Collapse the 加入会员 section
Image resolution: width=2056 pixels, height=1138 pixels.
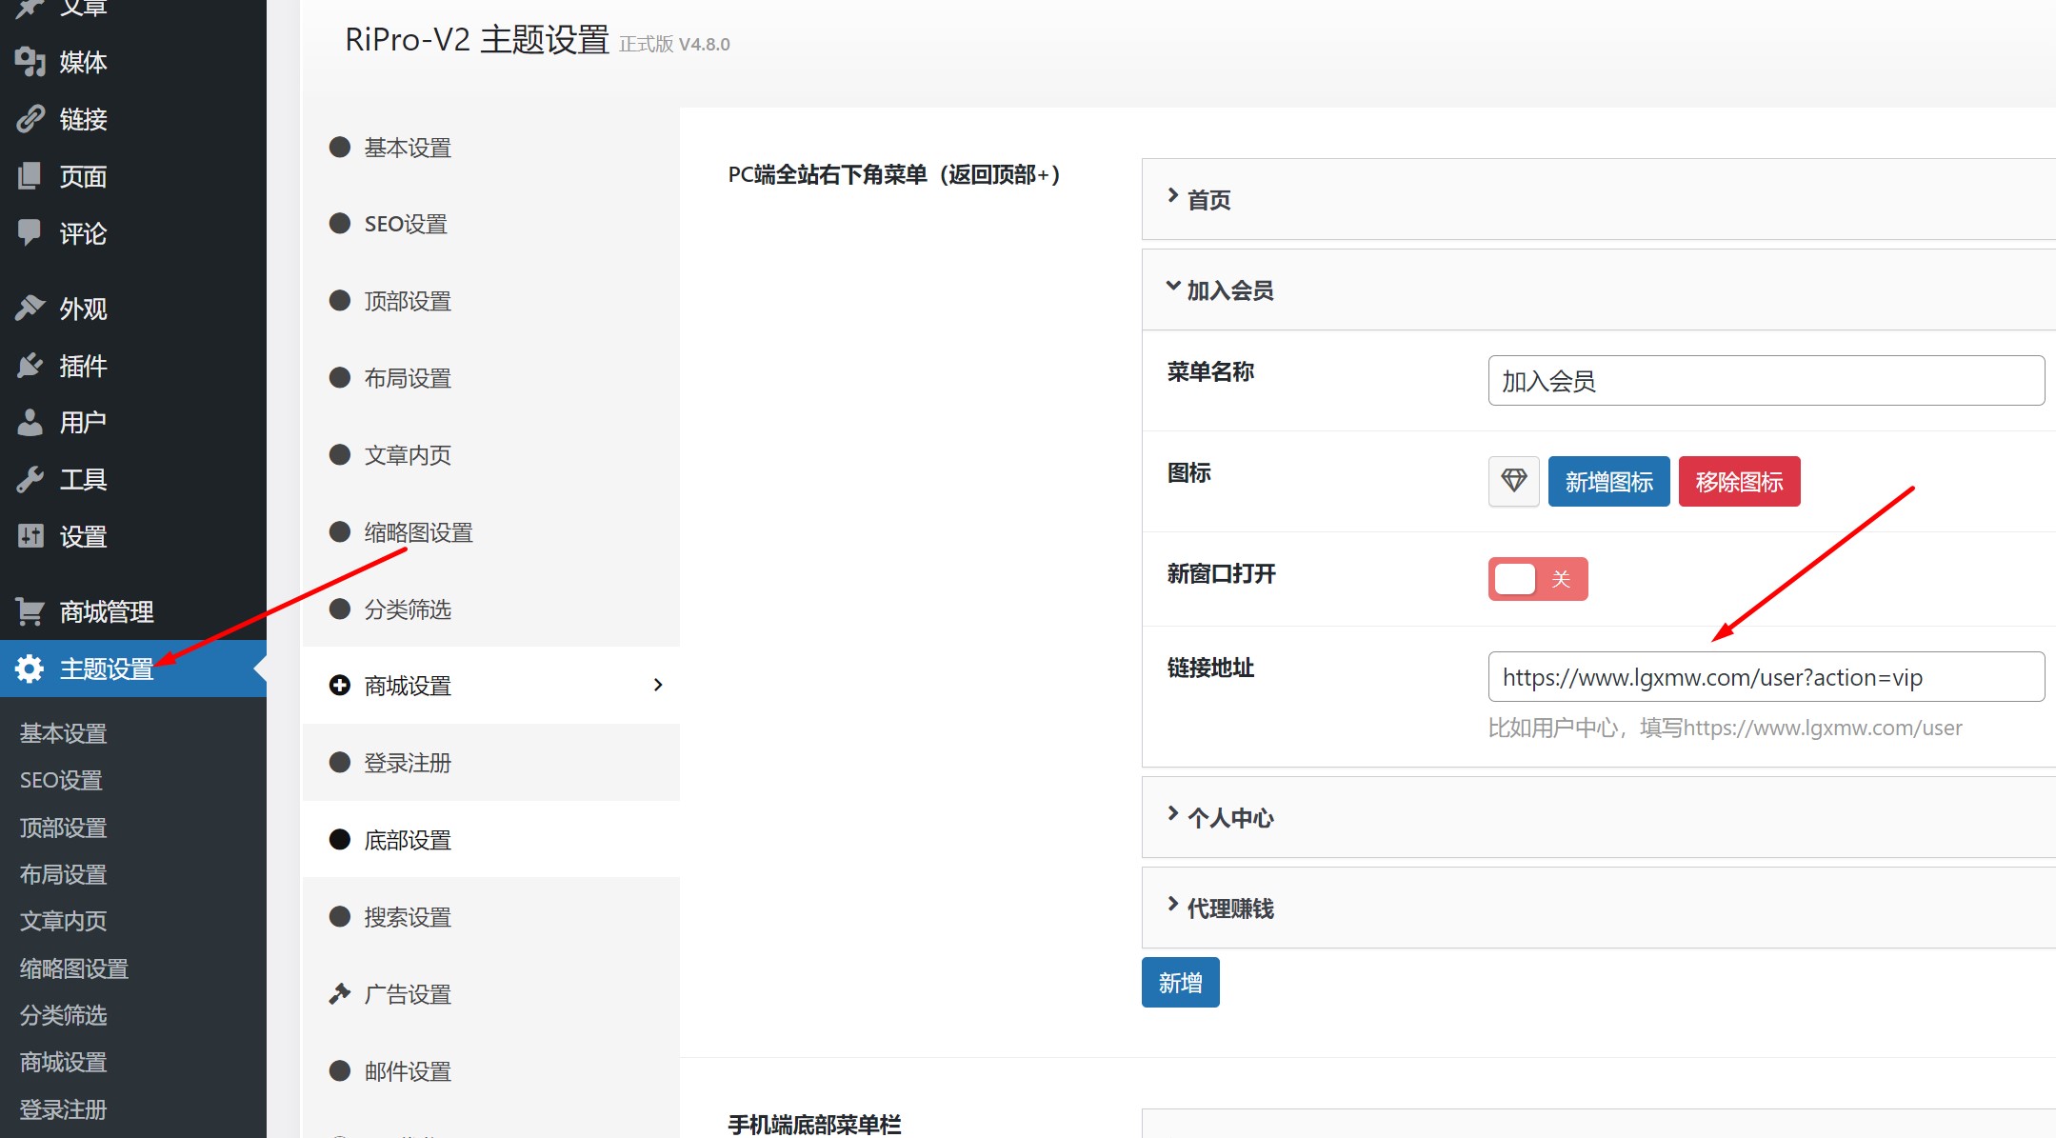coord(1228,290)
